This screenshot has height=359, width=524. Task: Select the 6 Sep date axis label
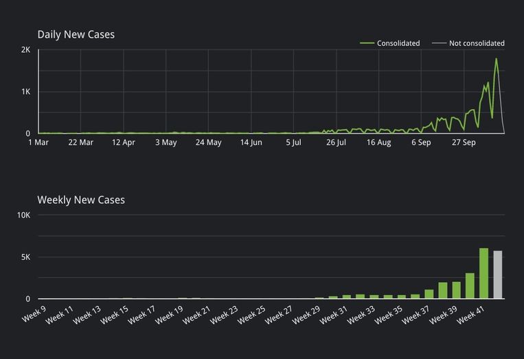[421, 143]
